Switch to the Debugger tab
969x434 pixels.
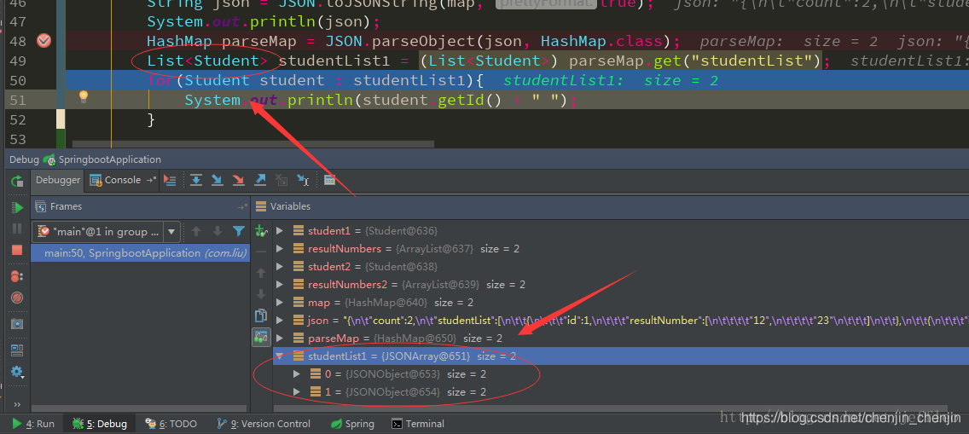[x=58, y=180]
